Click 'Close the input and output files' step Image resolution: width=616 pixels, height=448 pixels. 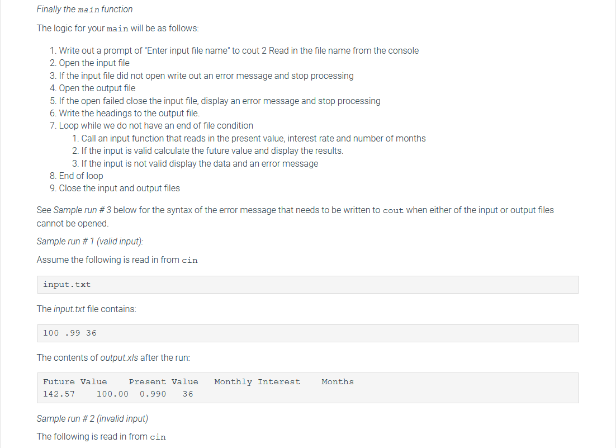click(x=120, y=188)
